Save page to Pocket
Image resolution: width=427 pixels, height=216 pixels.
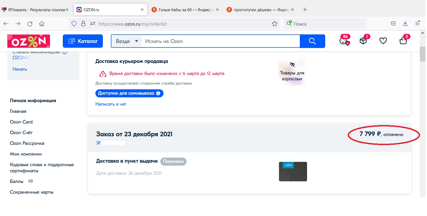393,23
